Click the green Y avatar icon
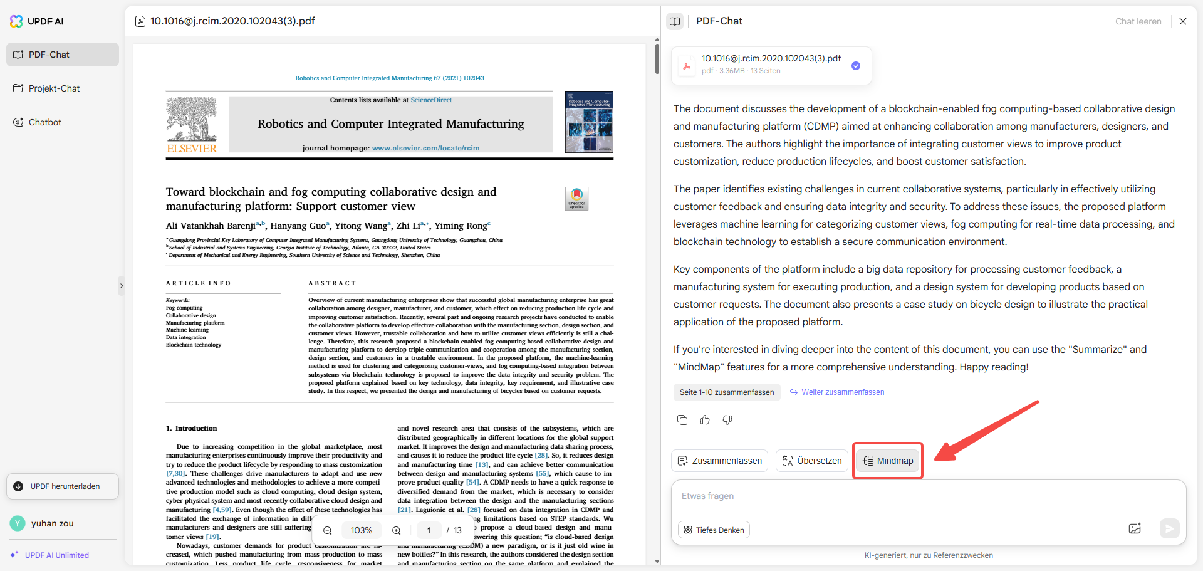 click(x=18, y=523)
